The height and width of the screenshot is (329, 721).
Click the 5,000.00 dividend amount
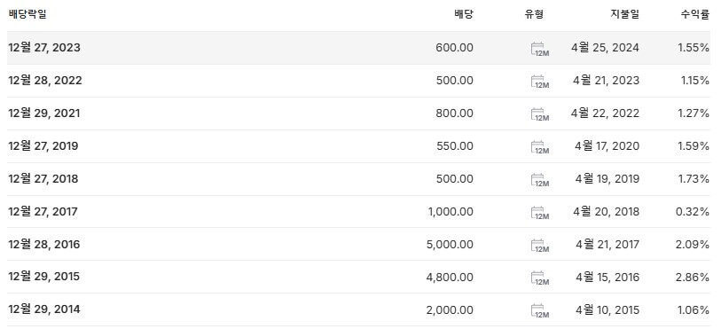[x=450, y=245]
